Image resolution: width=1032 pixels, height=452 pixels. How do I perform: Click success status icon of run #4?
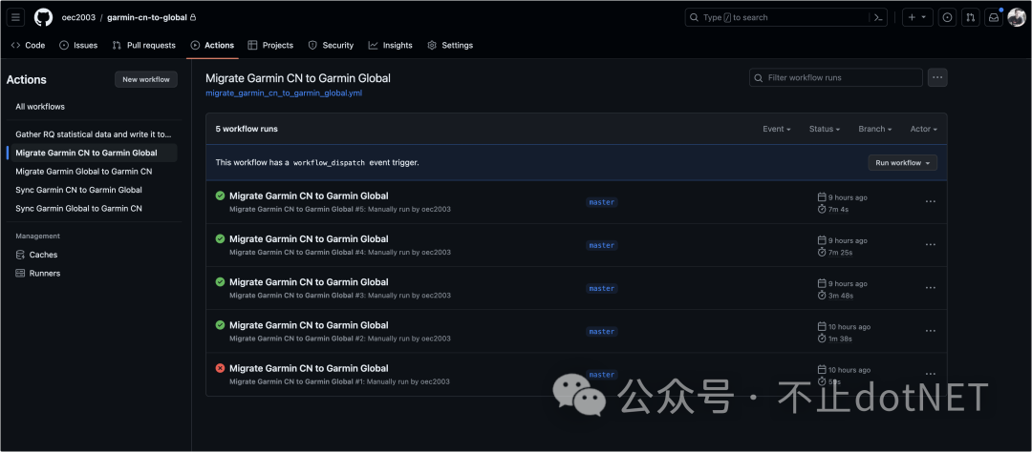click(x=220, y=239)
